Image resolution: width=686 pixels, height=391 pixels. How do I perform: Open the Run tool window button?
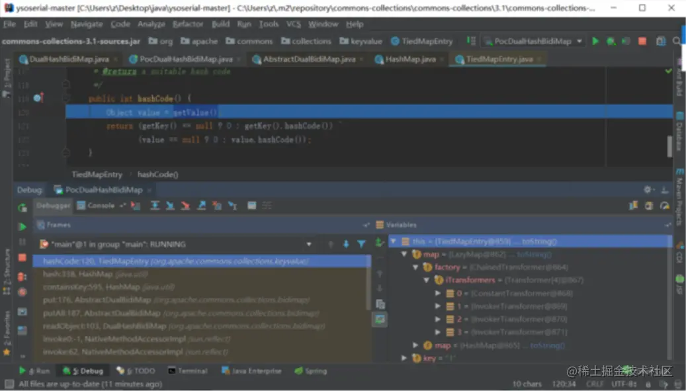34,371
